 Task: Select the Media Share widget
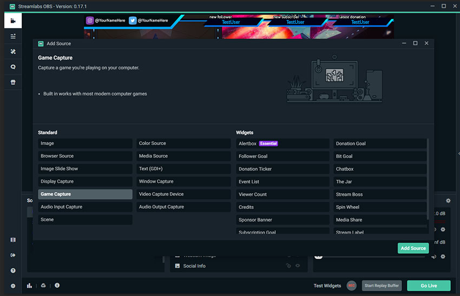[x=380, y=220]
